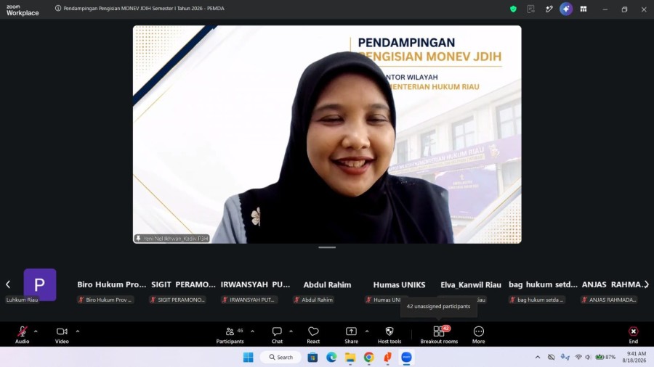Select the Humas UNIKS participant tile

399,286
